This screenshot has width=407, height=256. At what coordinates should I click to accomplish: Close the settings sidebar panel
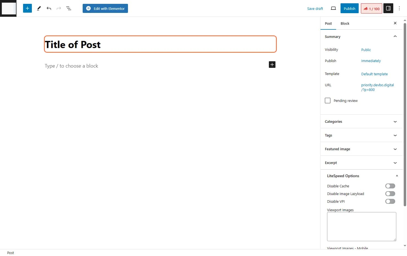click(x=395, y=23)
